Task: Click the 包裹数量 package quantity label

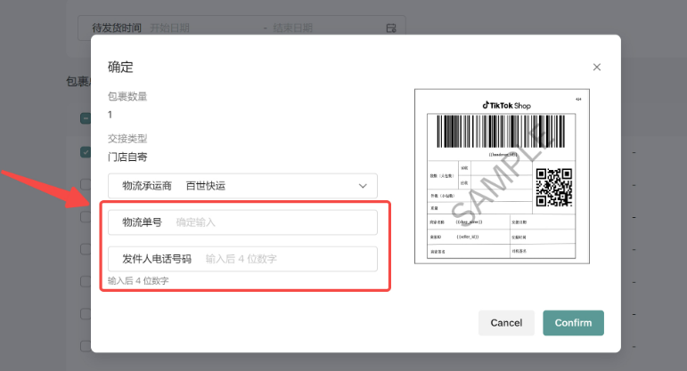Action: (x=127, y=96)
